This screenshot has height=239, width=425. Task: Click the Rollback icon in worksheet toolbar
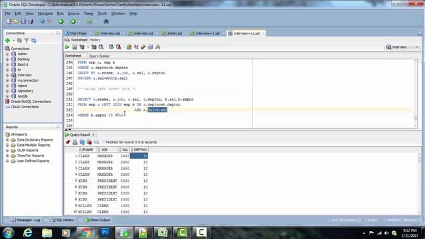[x=118, y=47]
